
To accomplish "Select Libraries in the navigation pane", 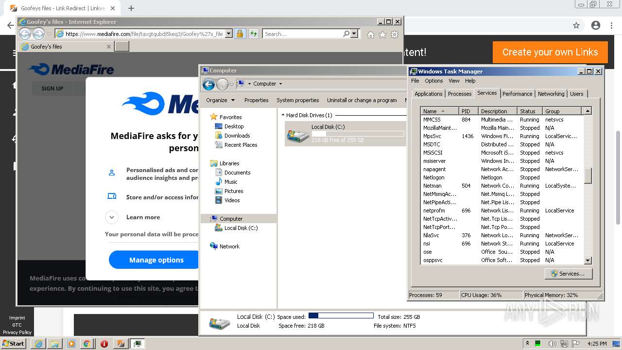I will [229, 163].
